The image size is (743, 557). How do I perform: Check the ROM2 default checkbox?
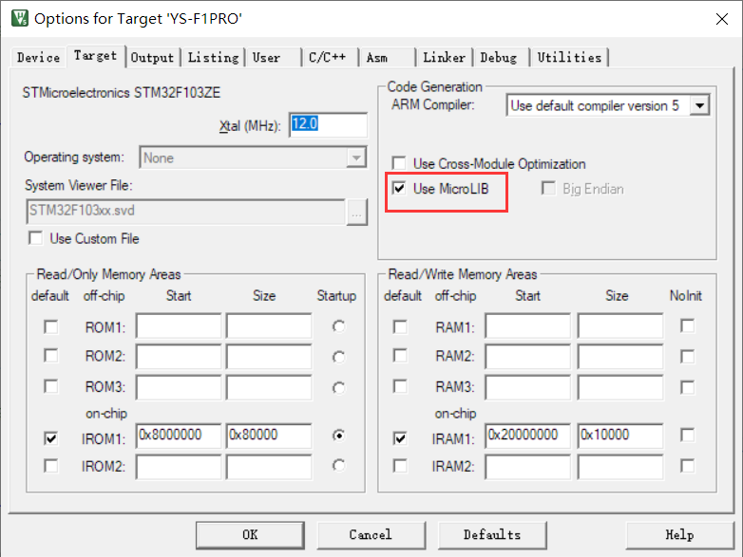coord(50,356)
